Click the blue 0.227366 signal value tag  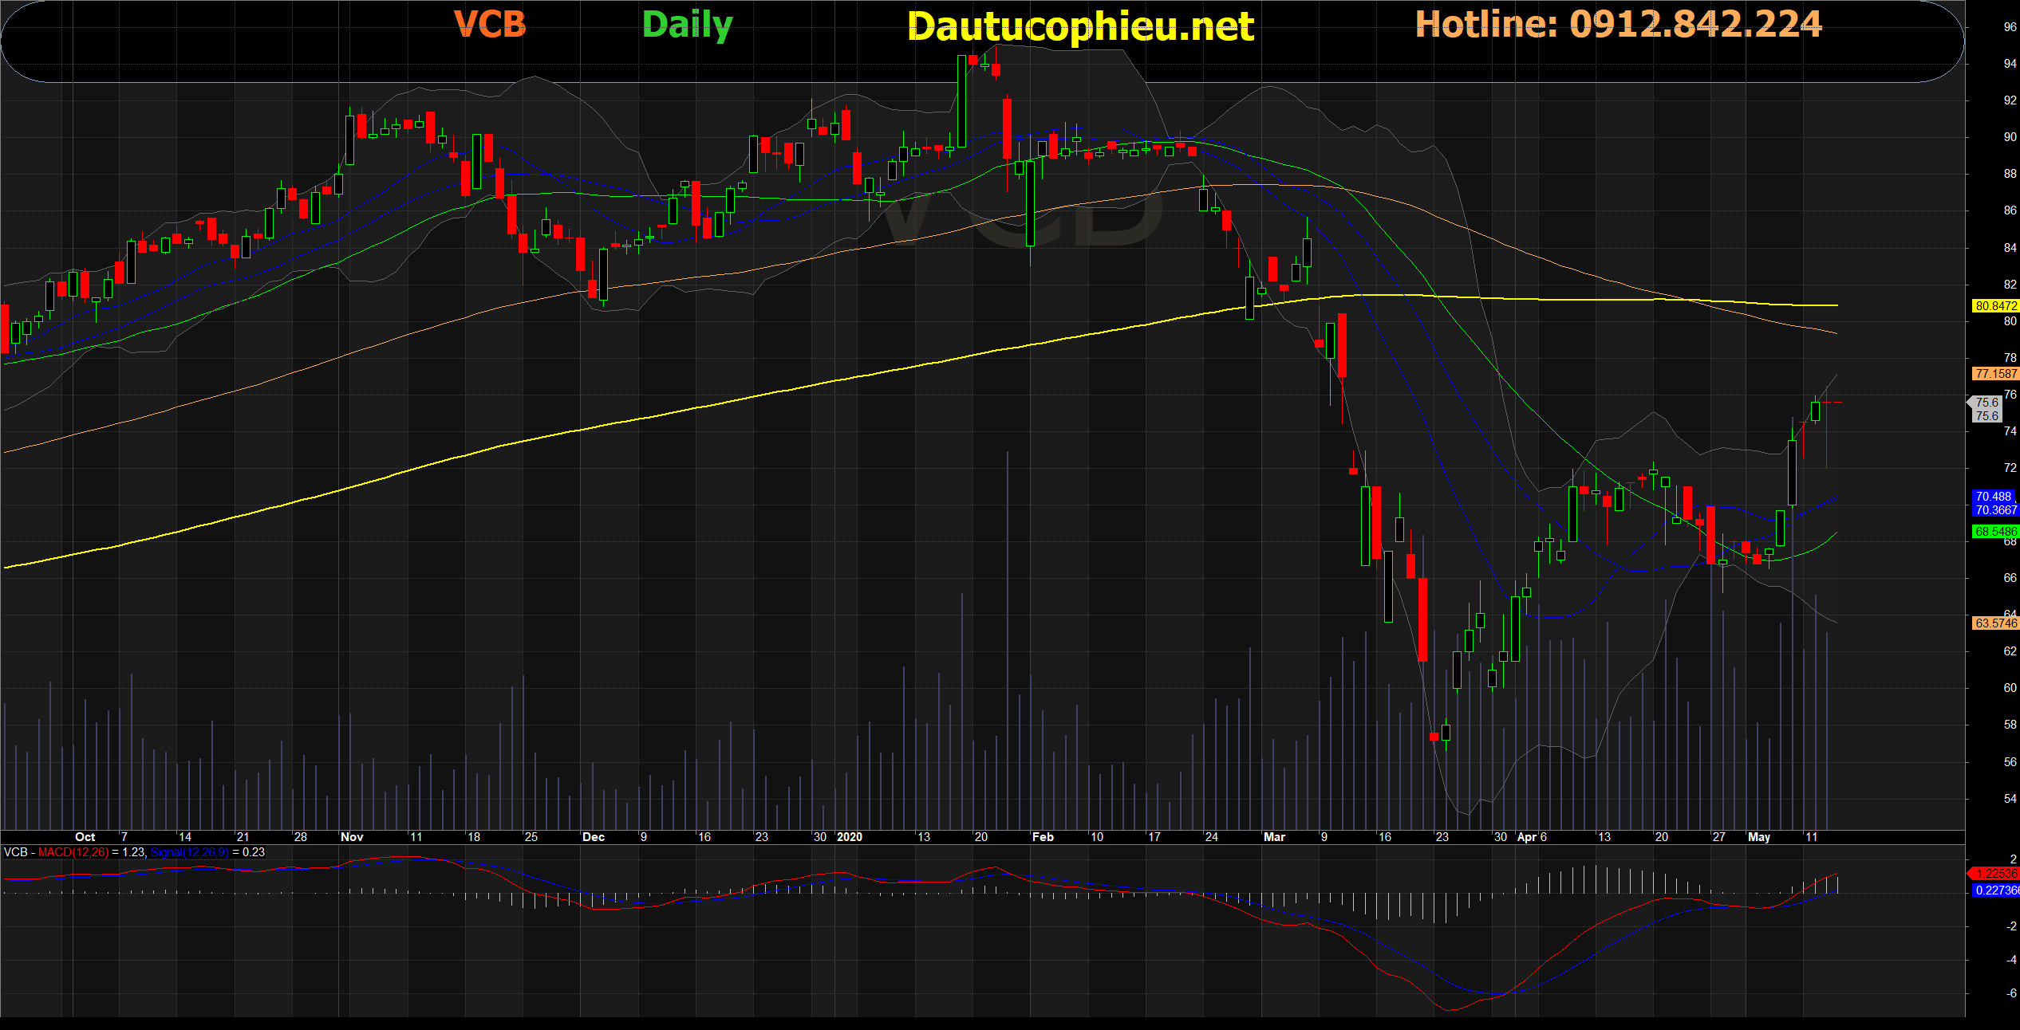(1995, 890)
